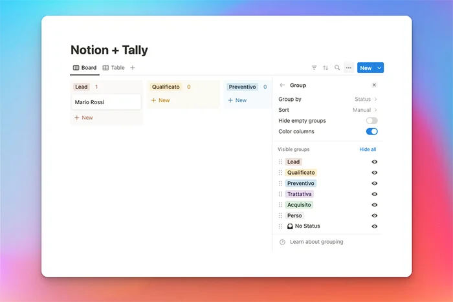Click the sort arrows icon

tap(326, 68)
